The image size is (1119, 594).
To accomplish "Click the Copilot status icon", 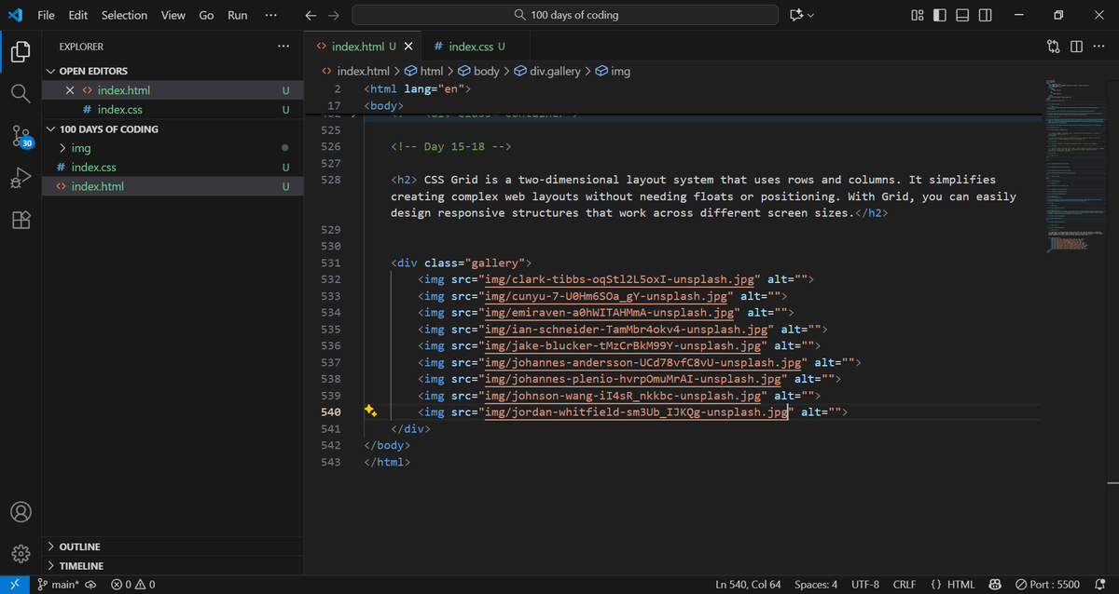I will click(995, 585).
